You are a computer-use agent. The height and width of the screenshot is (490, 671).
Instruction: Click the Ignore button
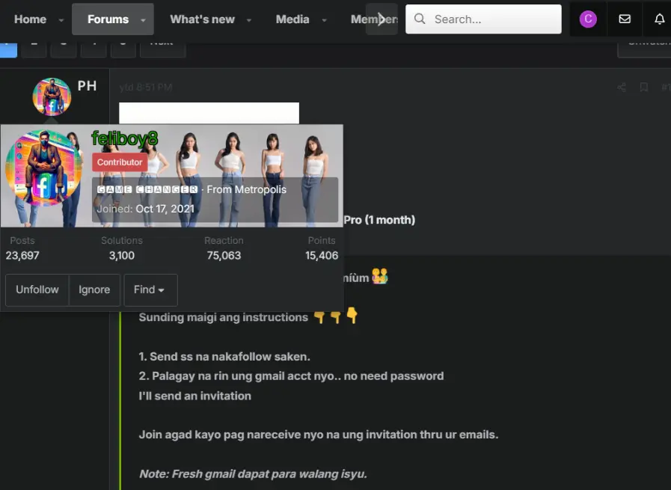94,290
